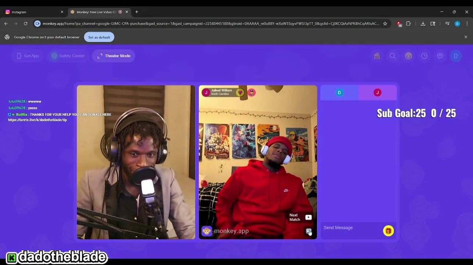Viewport: 473px width, 265px height.
Task: Click the Send Message input field
Action: pyautogui.click(x=351, y=228)
